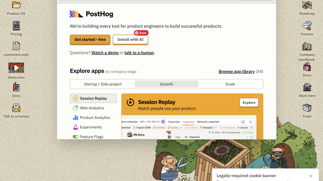The width and height of the screenshot is (323, 181).
Task: Click Inspect DOM in replay preview
Action: [x=142, y=128]
